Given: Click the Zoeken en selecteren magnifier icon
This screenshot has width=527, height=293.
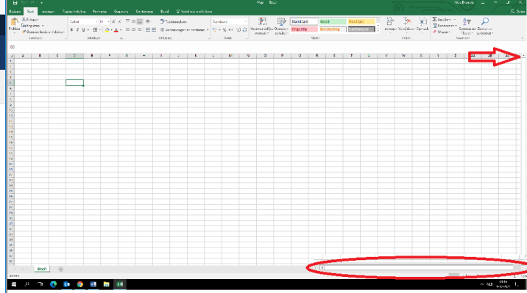Looking at the screenshot, I should click(484, 22).
